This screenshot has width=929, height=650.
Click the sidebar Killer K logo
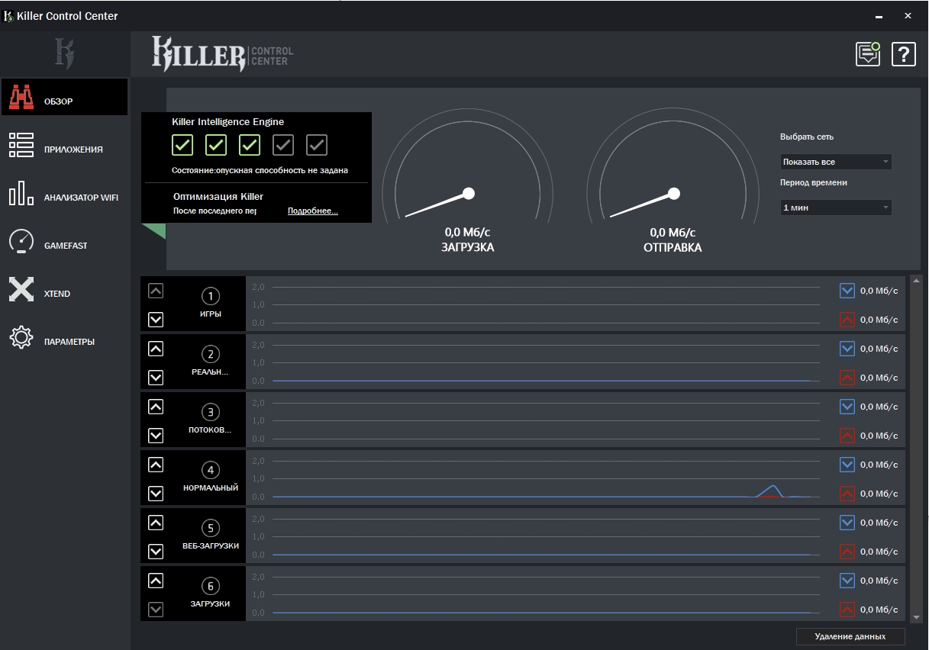[65, 54]
